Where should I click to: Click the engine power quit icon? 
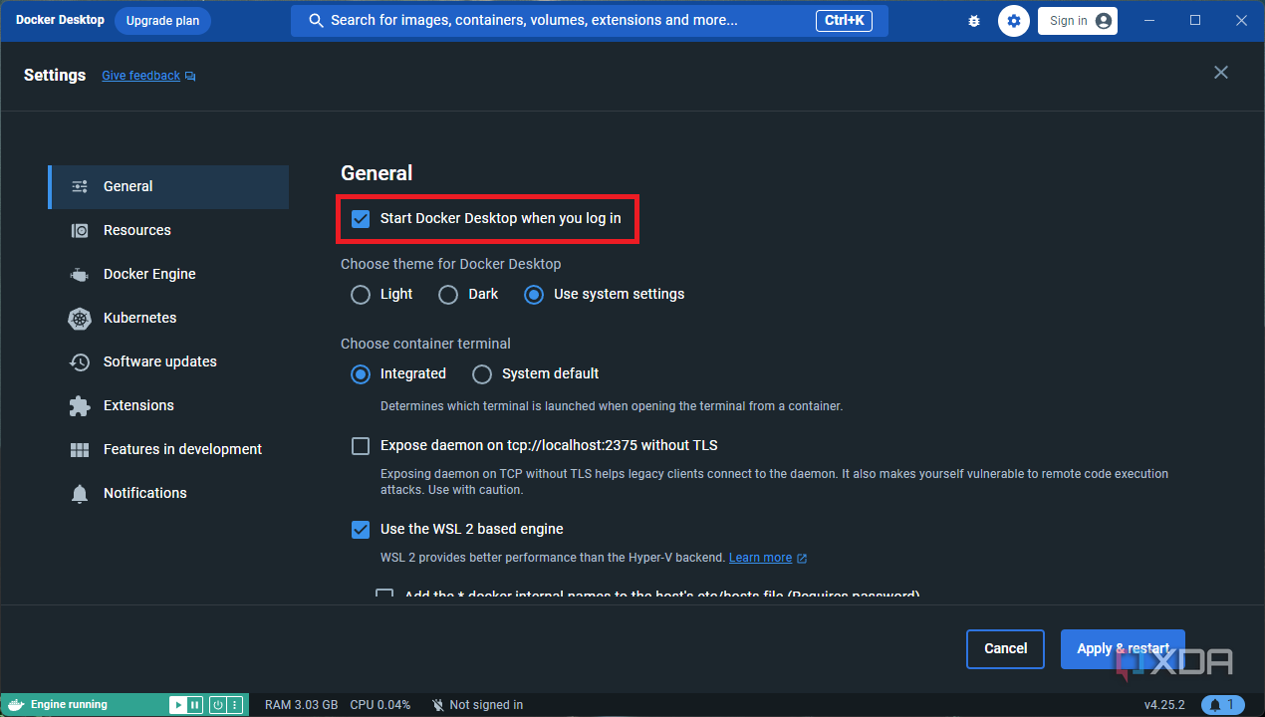tap(217, 705)
